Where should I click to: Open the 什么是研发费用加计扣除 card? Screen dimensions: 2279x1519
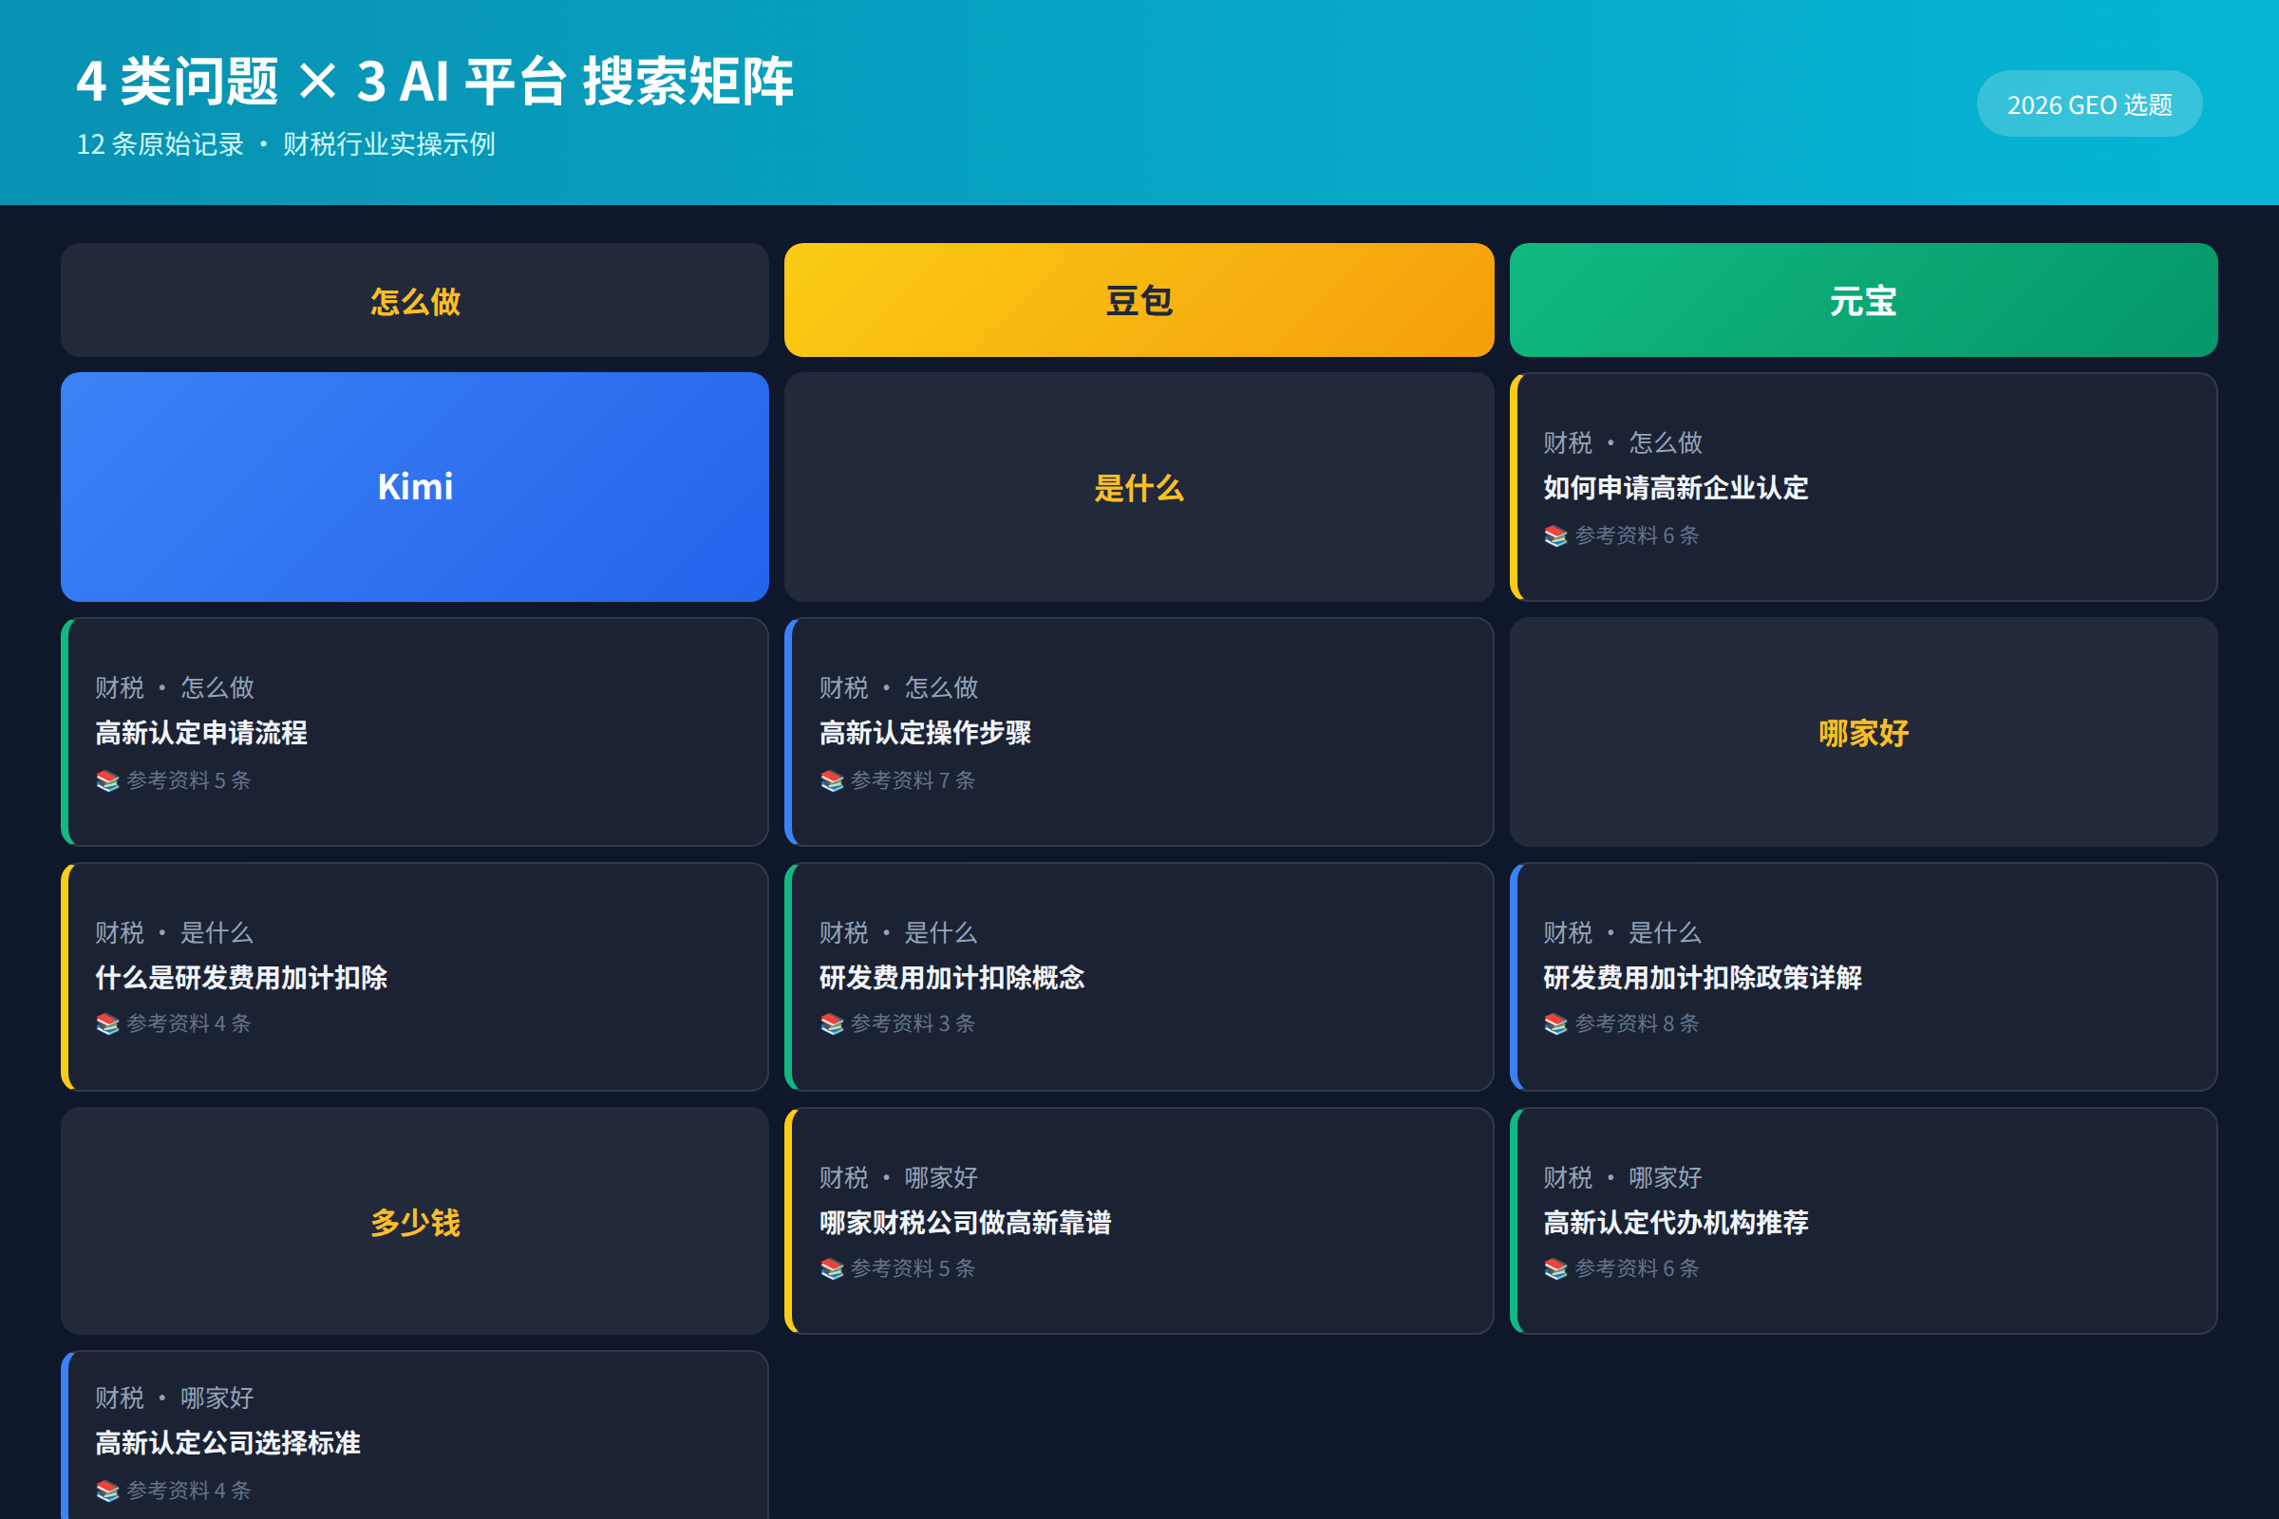click(x=415, y=977)
